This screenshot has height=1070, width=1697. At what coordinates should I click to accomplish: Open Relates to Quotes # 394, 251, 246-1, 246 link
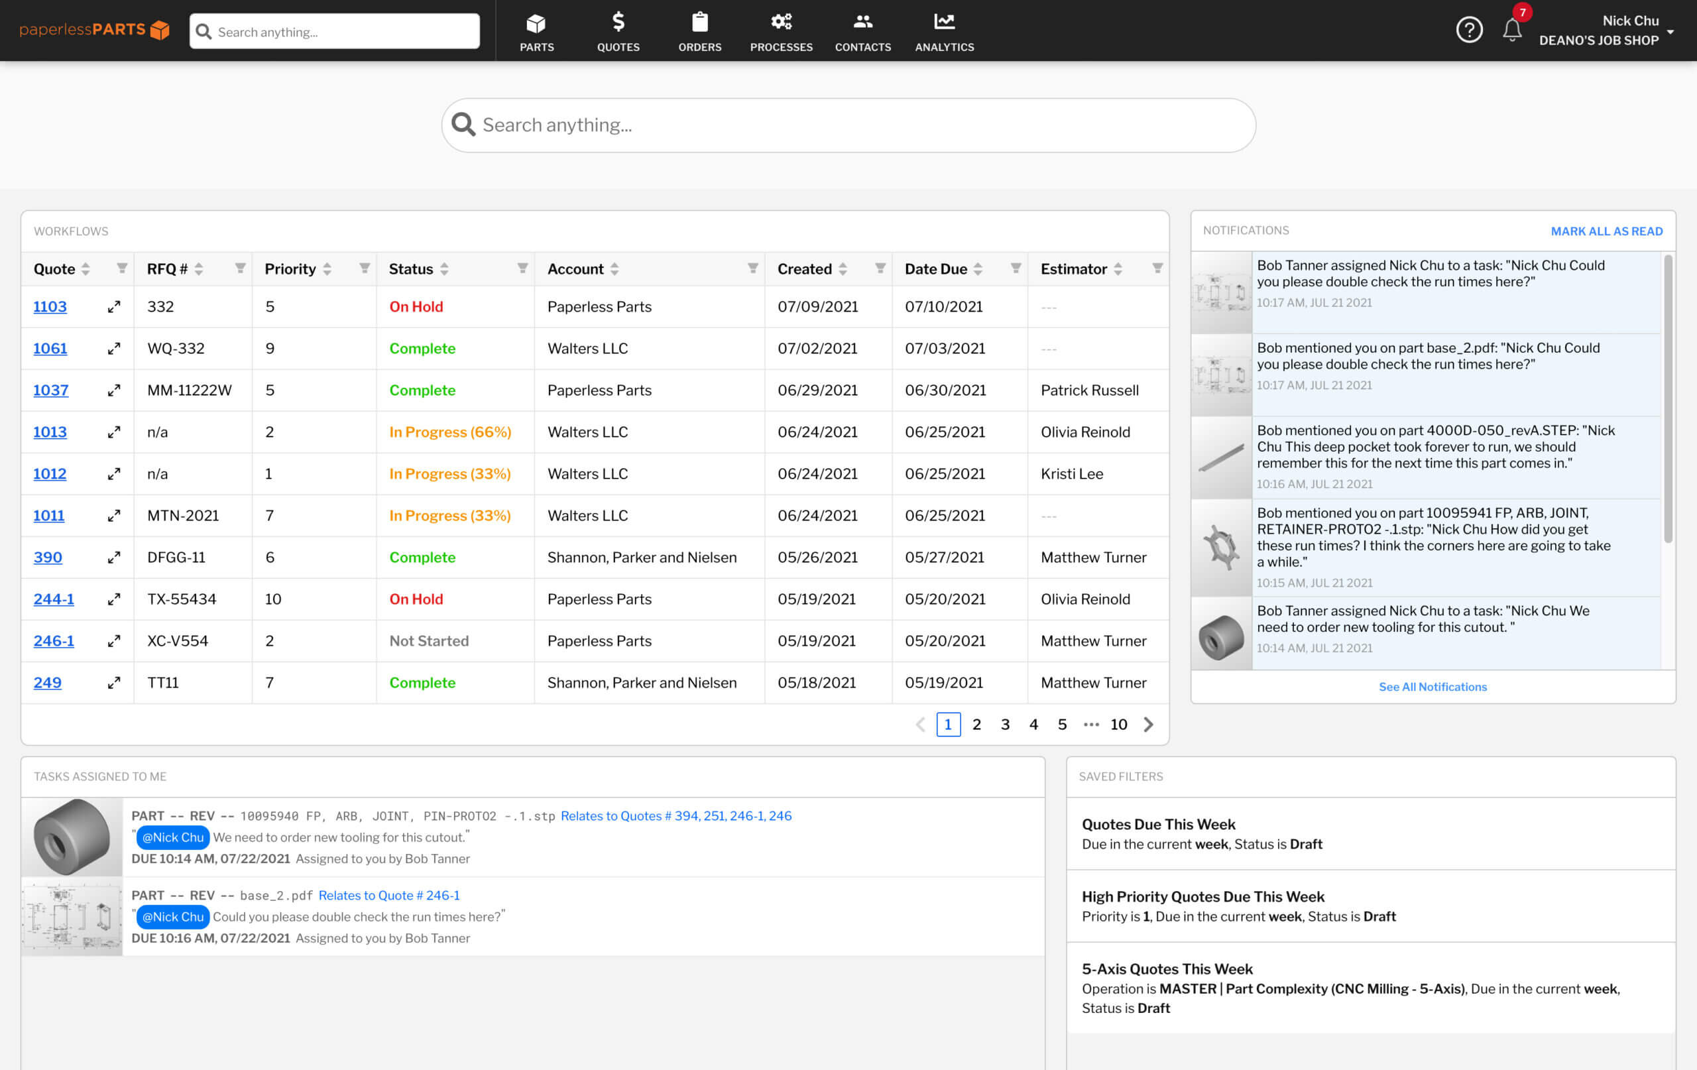click(676, 815)
